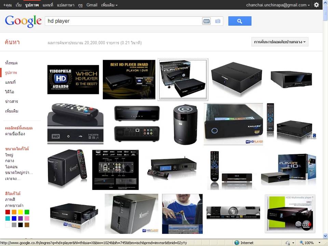Pick the white color swatch

[x=8, y=225]
